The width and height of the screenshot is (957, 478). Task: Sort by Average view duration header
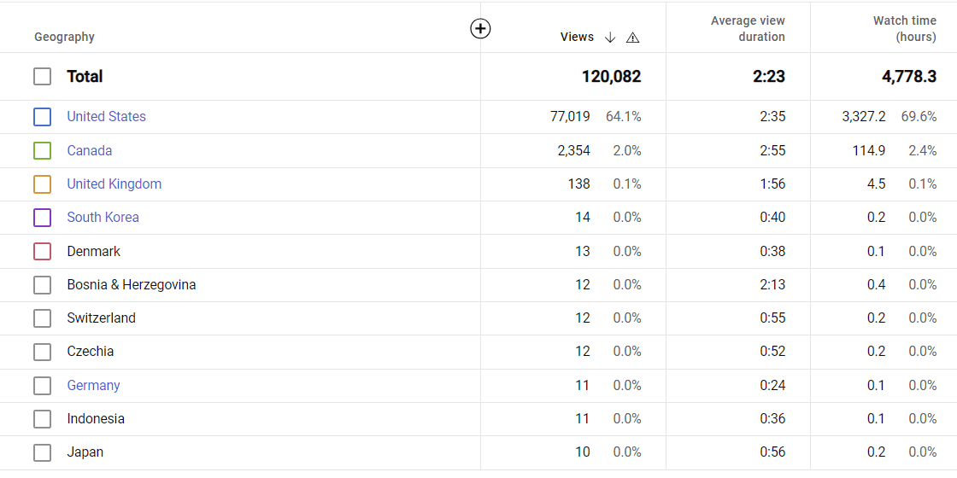click(748, 29)
